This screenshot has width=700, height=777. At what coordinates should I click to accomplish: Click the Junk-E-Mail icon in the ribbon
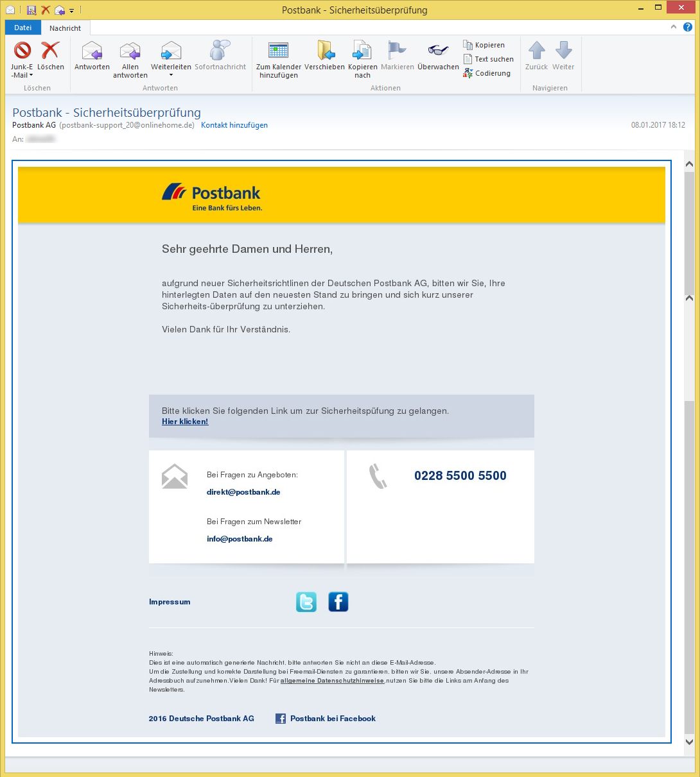click(x=22, y=50)
